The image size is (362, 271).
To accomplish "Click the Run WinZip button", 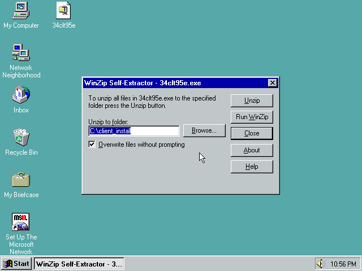I will [x=252, y=117].
